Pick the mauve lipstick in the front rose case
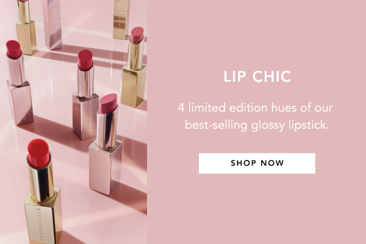This screenshot has width=366, height=244. 106,145
